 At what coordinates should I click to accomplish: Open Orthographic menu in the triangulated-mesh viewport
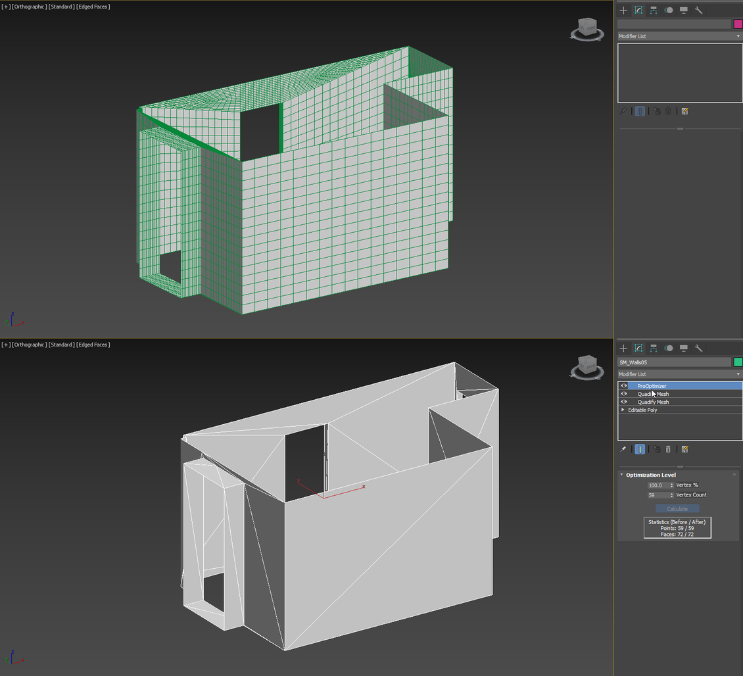tap(29, 345)
